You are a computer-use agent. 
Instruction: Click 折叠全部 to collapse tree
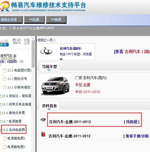(27, 41)
